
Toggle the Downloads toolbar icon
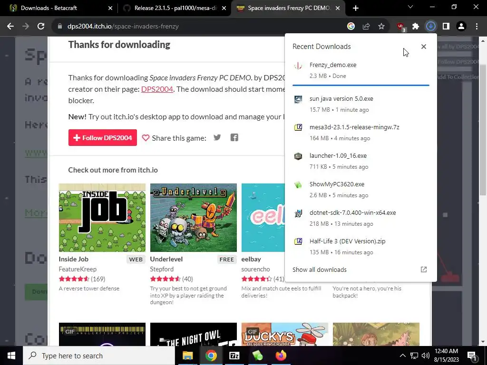[x=431, y=27]
